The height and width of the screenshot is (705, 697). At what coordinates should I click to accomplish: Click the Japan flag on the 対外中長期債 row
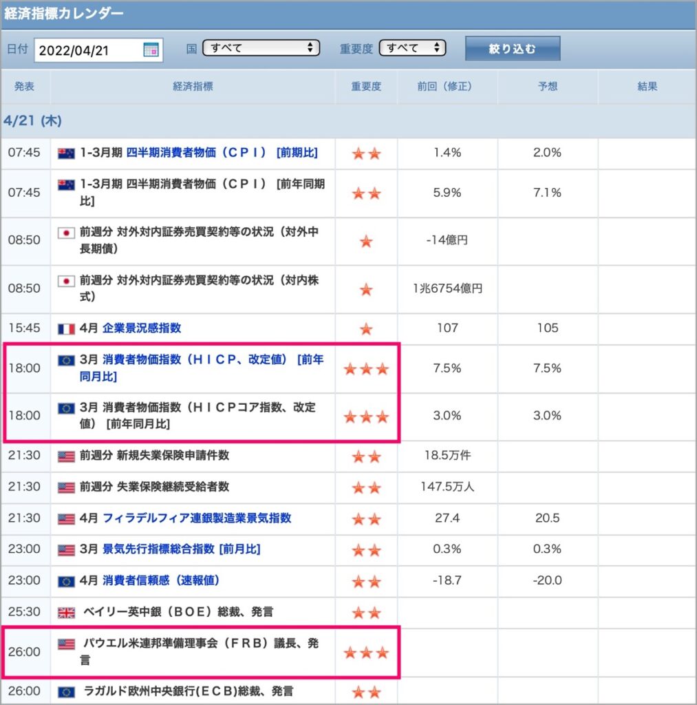[x=66, y=233]
